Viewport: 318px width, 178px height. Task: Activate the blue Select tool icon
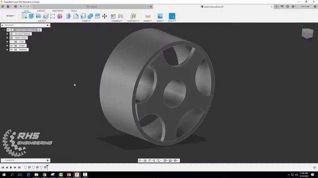coord(172,16)
